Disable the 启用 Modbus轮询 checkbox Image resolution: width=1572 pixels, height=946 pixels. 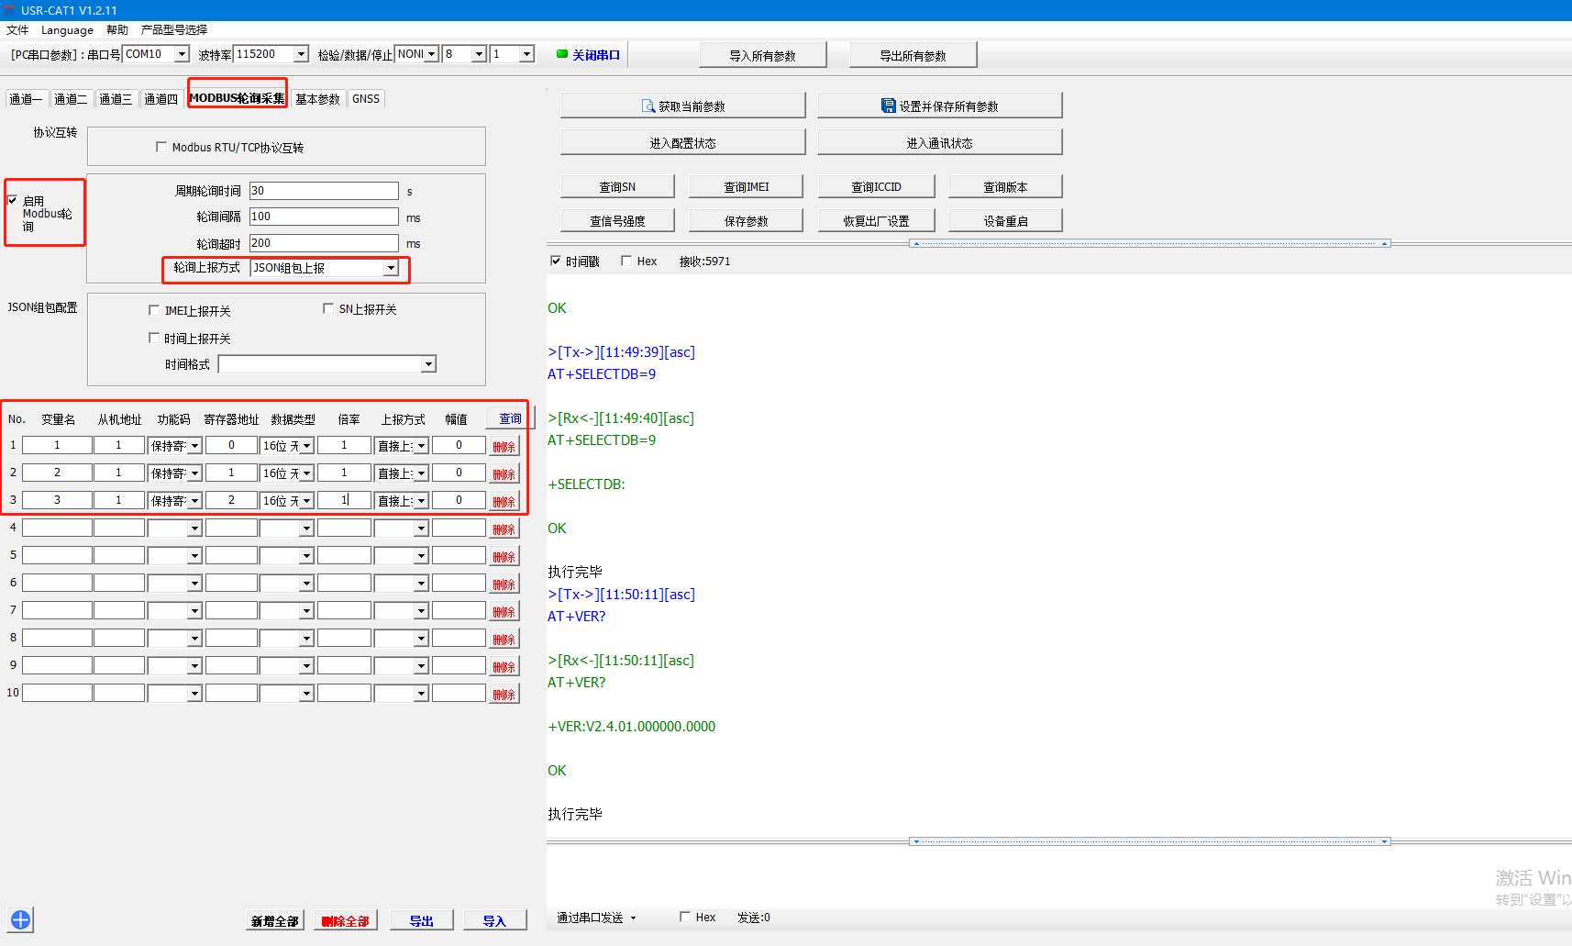[13, 200]
